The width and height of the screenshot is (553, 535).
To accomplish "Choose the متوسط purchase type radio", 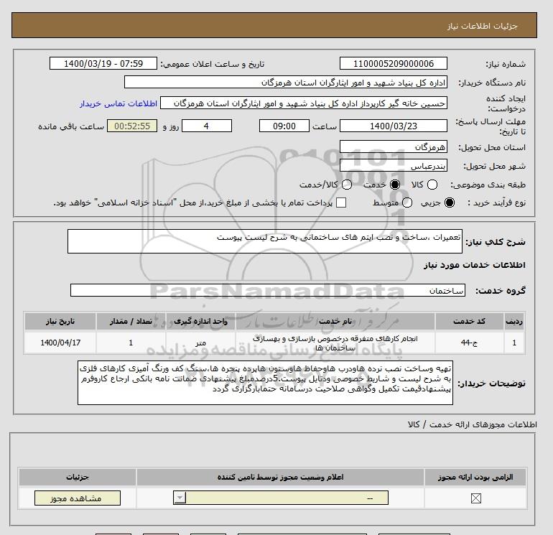I will [407, 203].
